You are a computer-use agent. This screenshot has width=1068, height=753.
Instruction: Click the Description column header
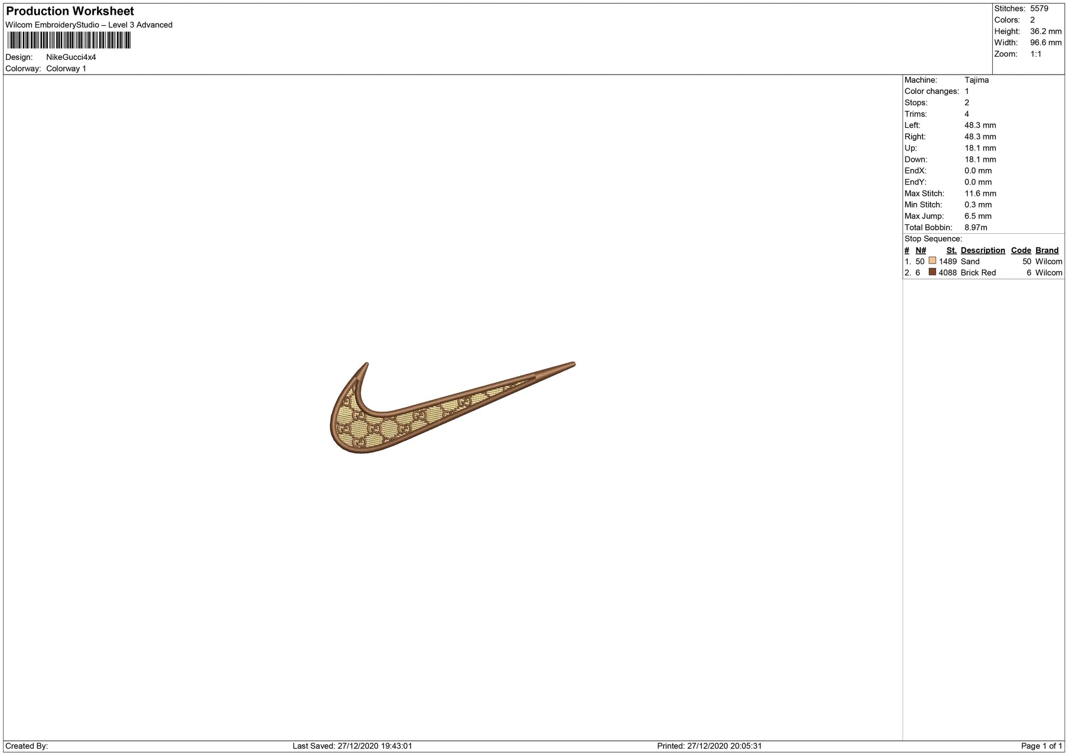982,250
